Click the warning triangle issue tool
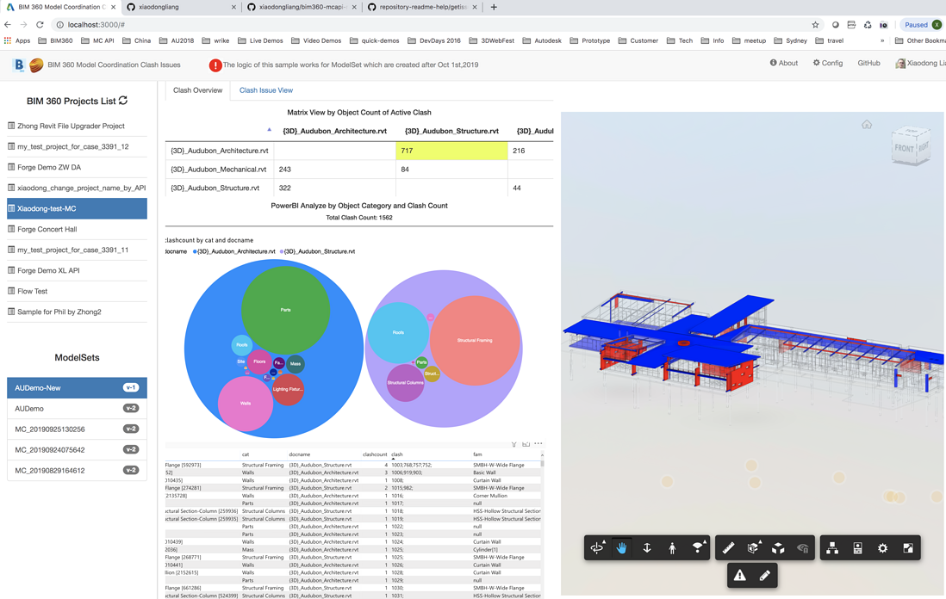946x599 pixels. pos(740,576)
